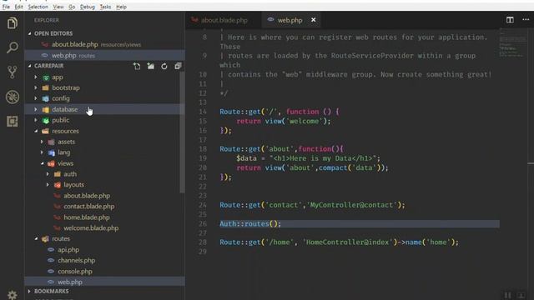Refresh the explorer tree

(x=164, y=66)
